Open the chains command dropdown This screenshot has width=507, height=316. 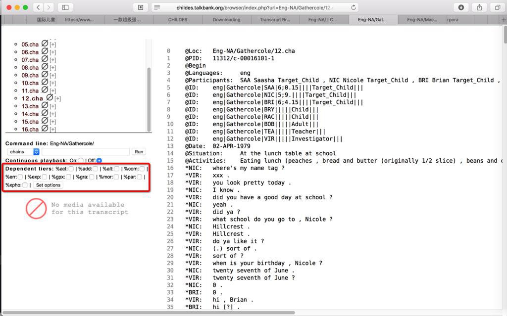click(x=23, y=151)
